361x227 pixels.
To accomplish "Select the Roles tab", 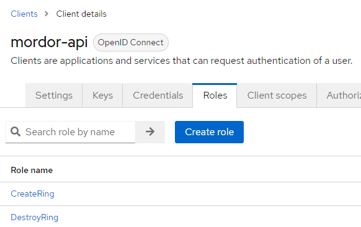I will (x=215, y=96).
